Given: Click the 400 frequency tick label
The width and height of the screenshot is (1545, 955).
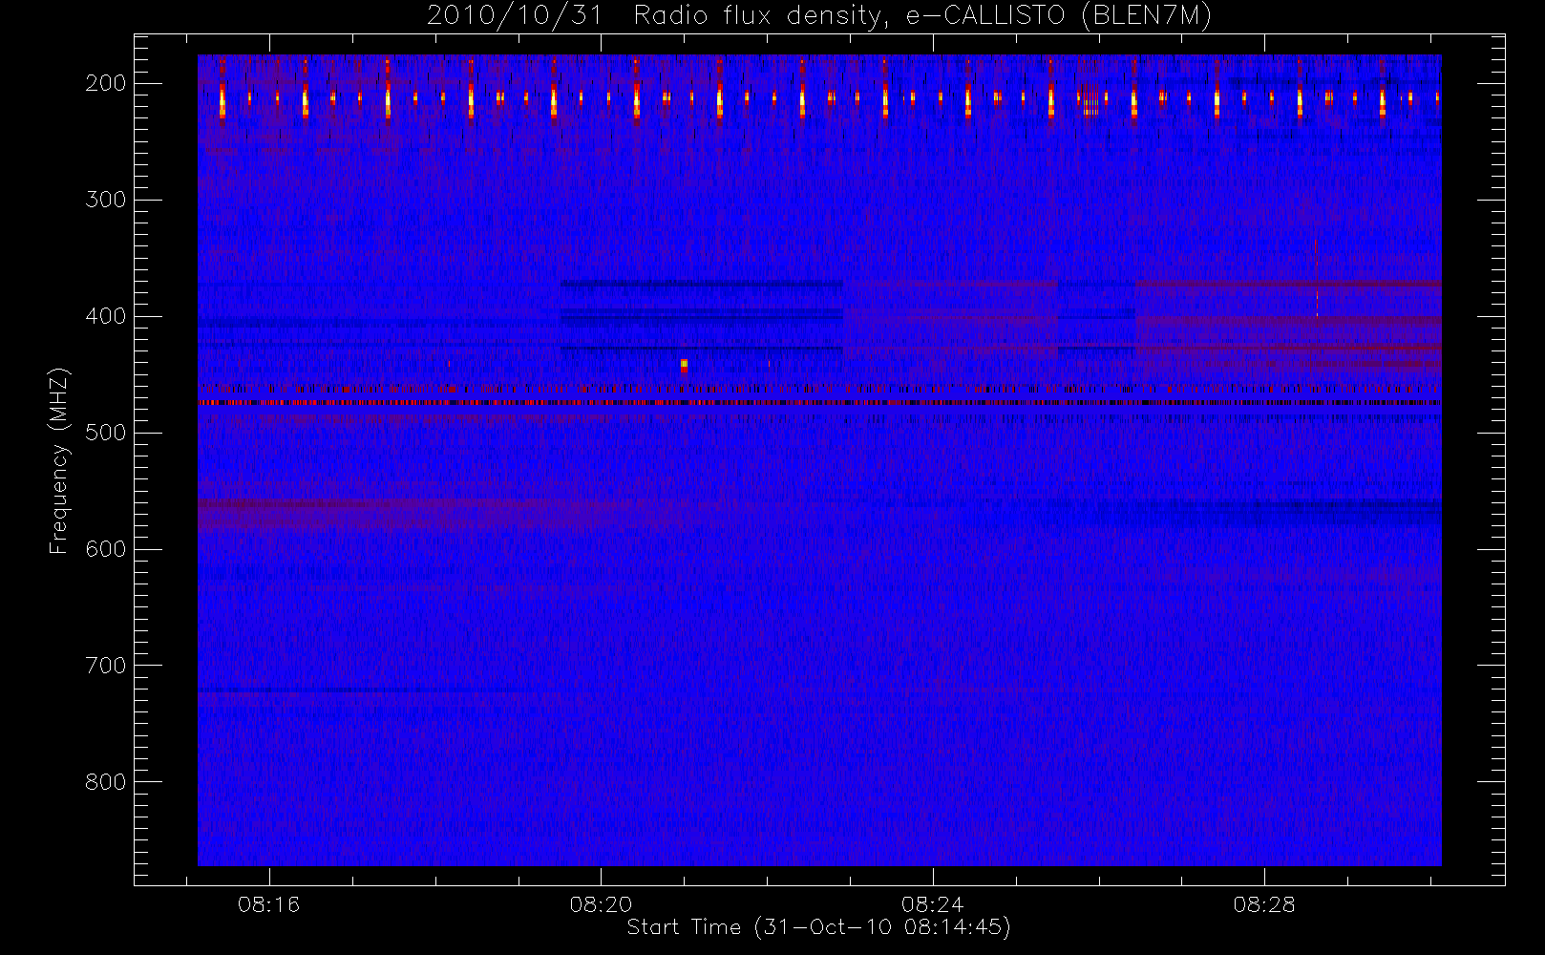Looking at the screenshot, I should (x=105, y=316).
